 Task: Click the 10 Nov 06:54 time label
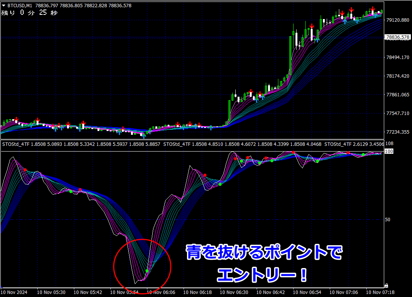[x=307, y=292]
